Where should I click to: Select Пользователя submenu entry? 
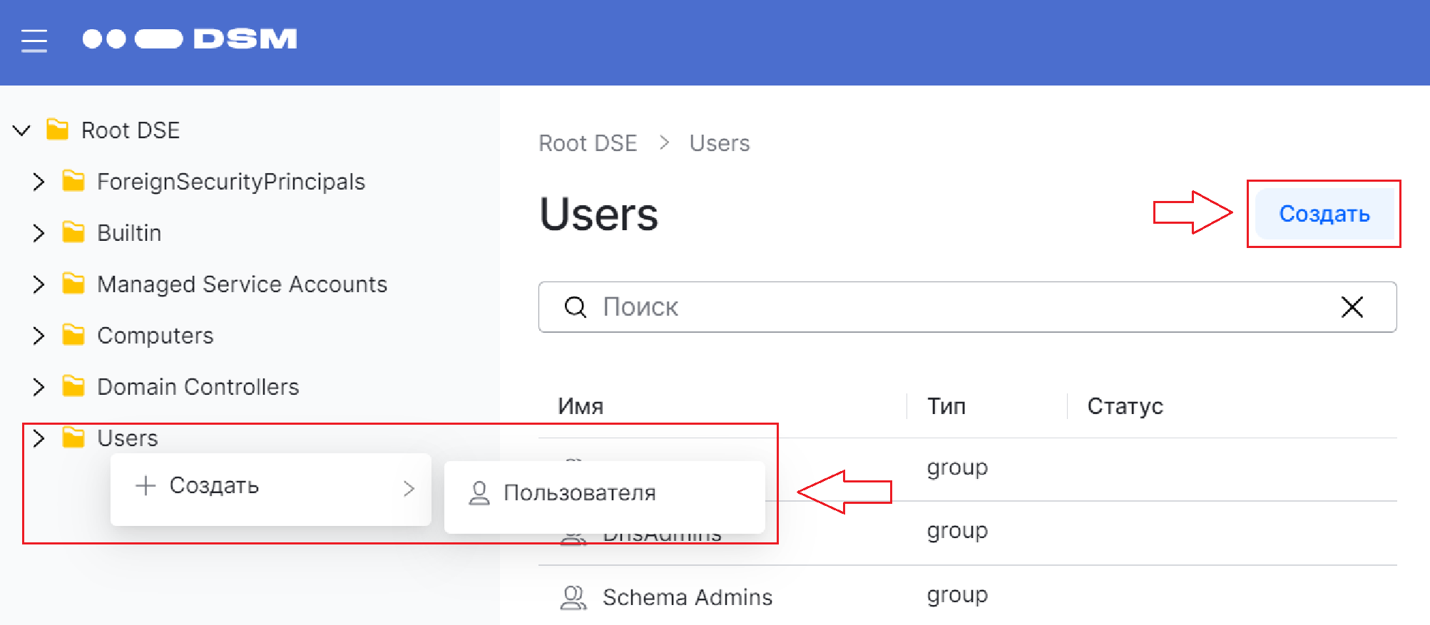pyautogui.click(x=579, y=493)
